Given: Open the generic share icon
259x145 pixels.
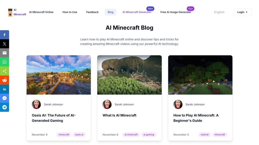Looking at the screenshot, I should (x=4, y=71).
